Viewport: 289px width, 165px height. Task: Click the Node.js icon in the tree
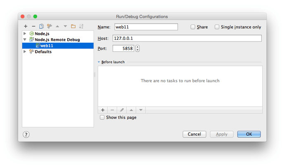pos(32,34)
